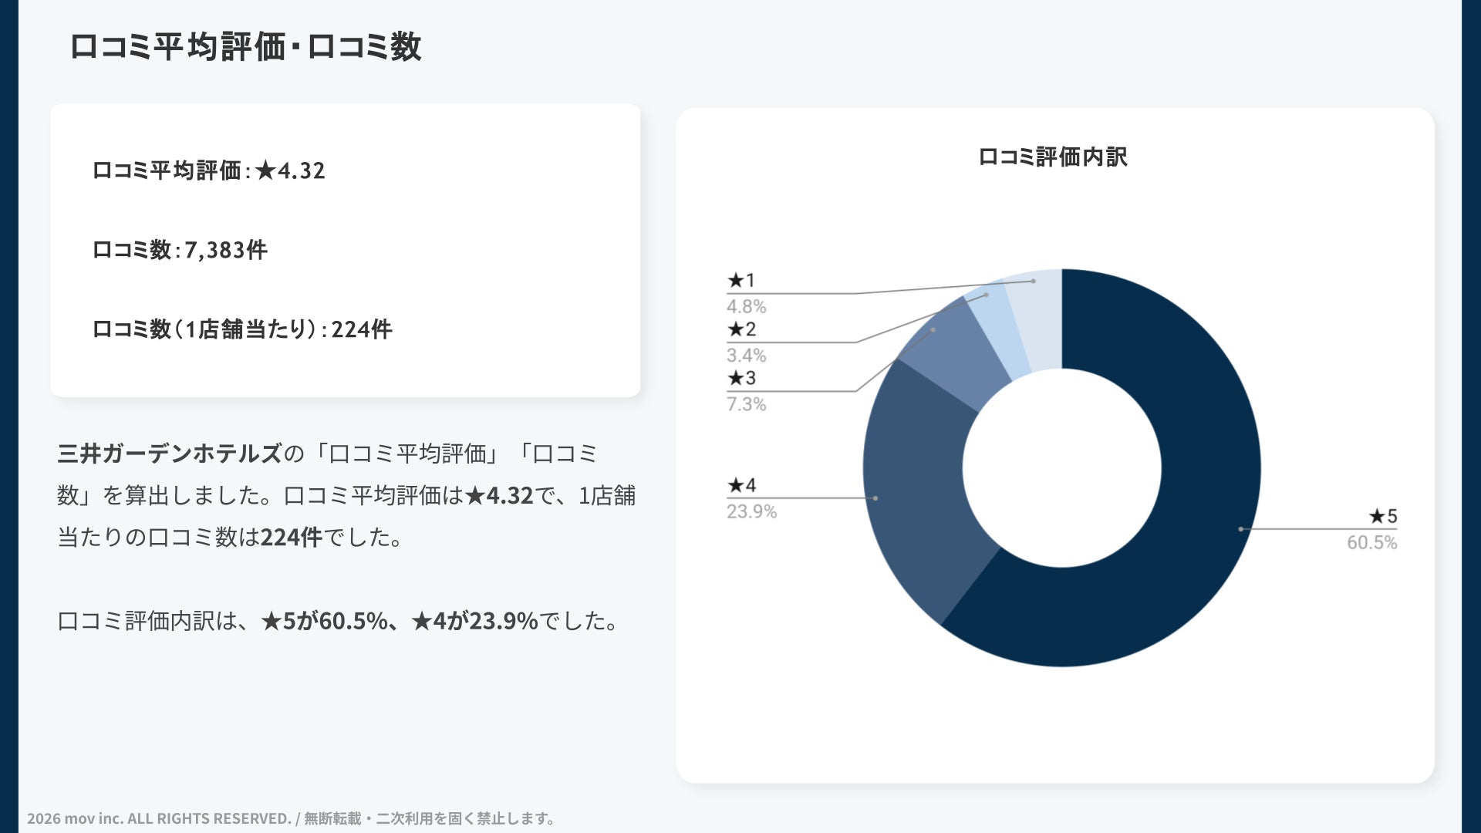Select the ★4 legend label
Viewport: 1481px width, 833px height.
[x=741, y=485]
